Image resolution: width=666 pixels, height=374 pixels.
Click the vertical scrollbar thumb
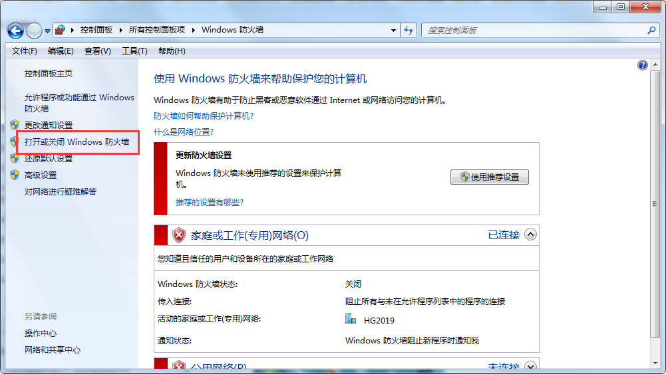pyautogui.click(x=655, y=204)
